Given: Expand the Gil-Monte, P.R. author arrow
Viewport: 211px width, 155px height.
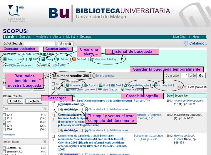Looking at the screenshot, I should pyautogui.click(x=46, y=148).
